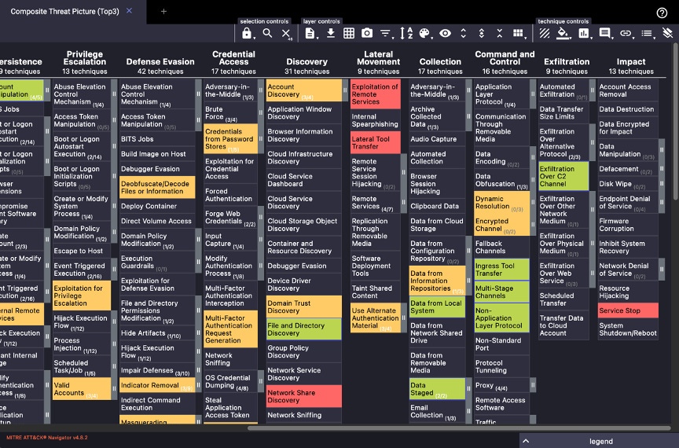
Task: Export the layer to Excel grid icon
Action: [x=349, y=33]
